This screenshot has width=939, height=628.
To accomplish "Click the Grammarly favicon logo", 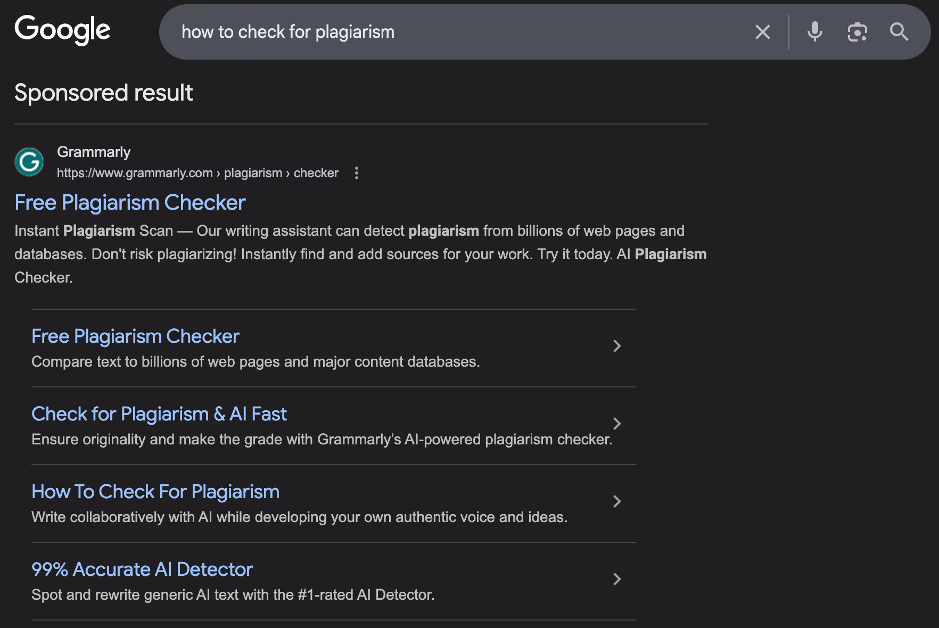I will (x=29, y=162).
